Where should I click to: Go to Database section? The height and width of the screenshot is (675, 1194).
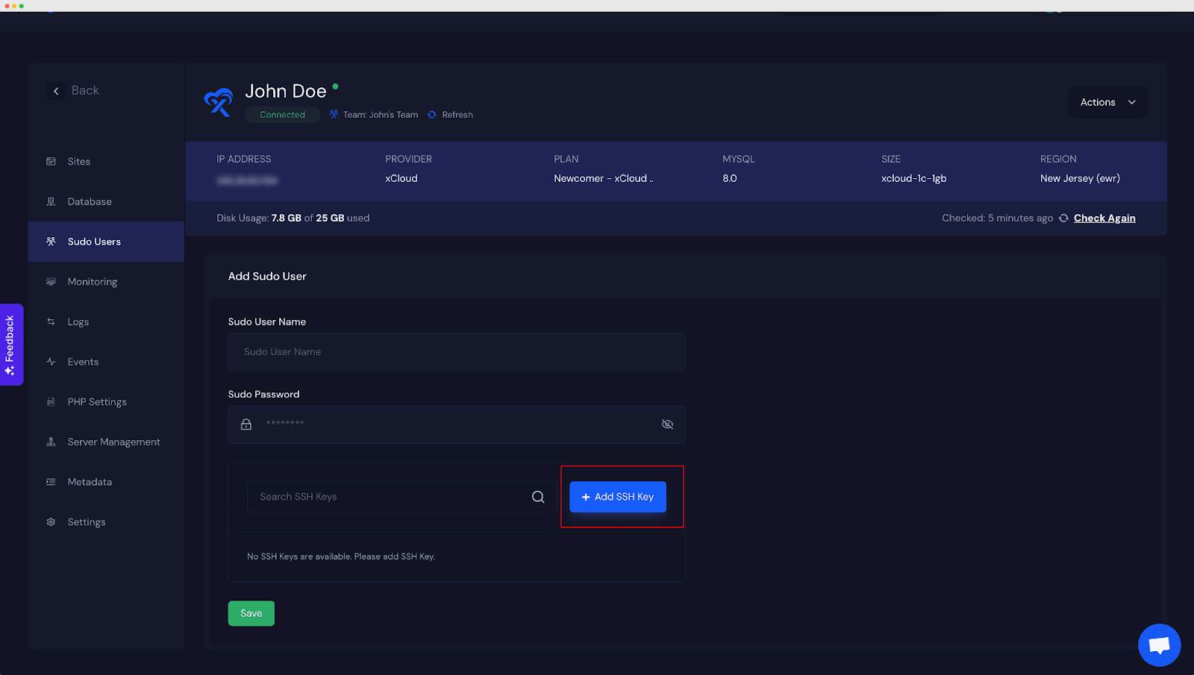tap(90, 202)
